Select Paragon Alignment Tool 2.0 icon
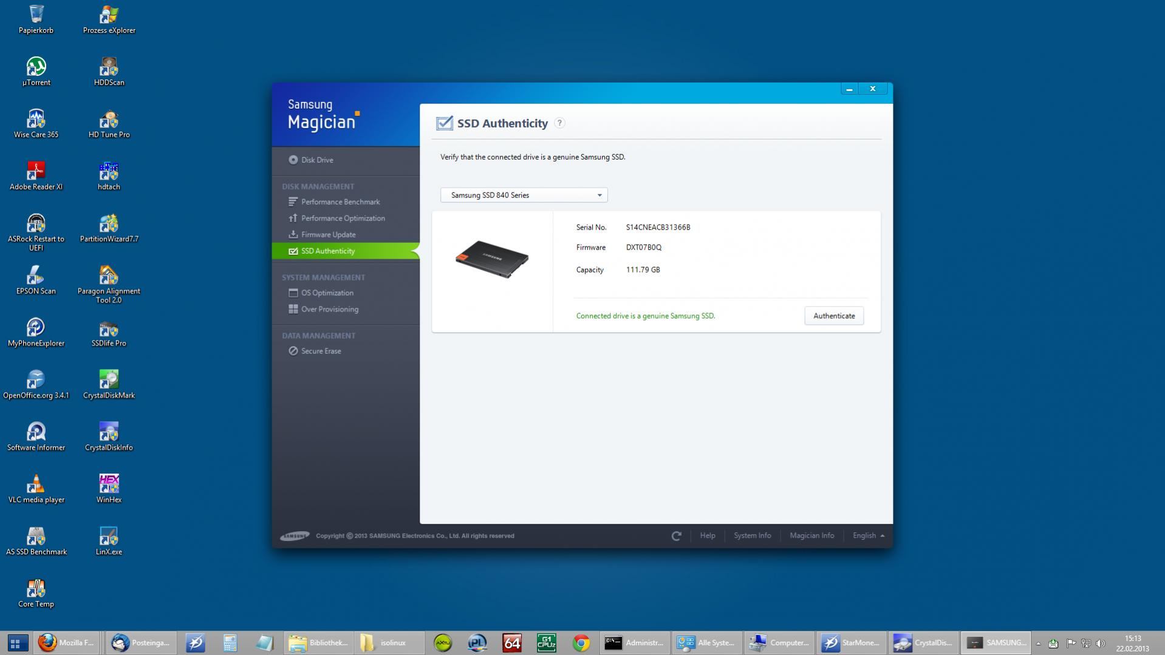Viewport: 1165px width, 655px height. [x=109, y=285]
